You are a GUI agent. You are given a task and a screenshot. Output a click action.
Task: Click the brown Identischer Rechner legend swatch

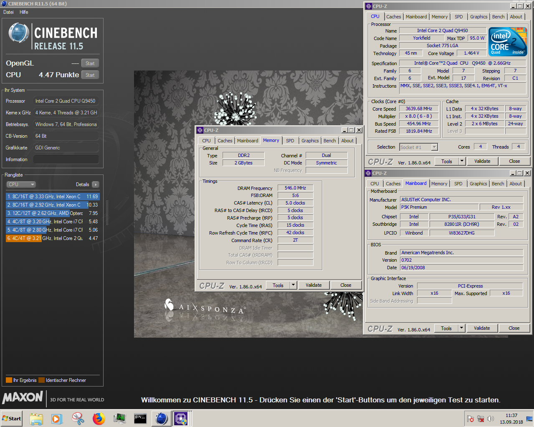tap(41, 380)
